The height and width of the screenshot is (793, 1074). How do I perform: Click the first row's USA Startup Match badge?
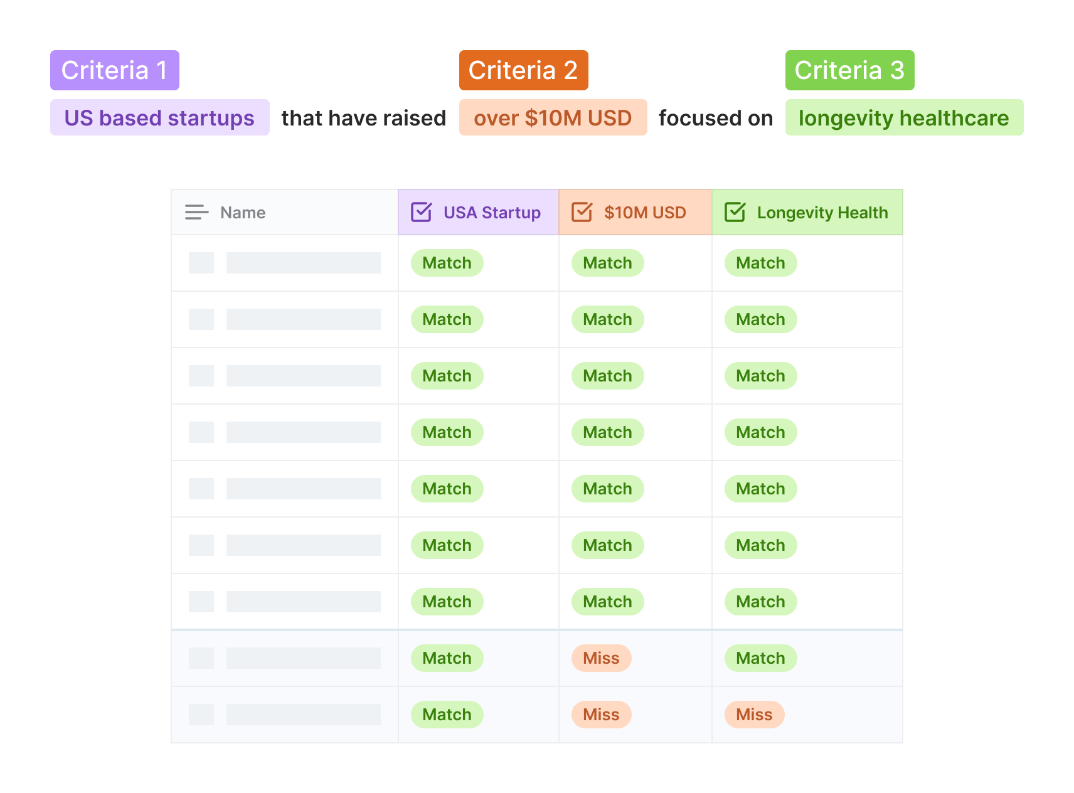click(447, 263)
